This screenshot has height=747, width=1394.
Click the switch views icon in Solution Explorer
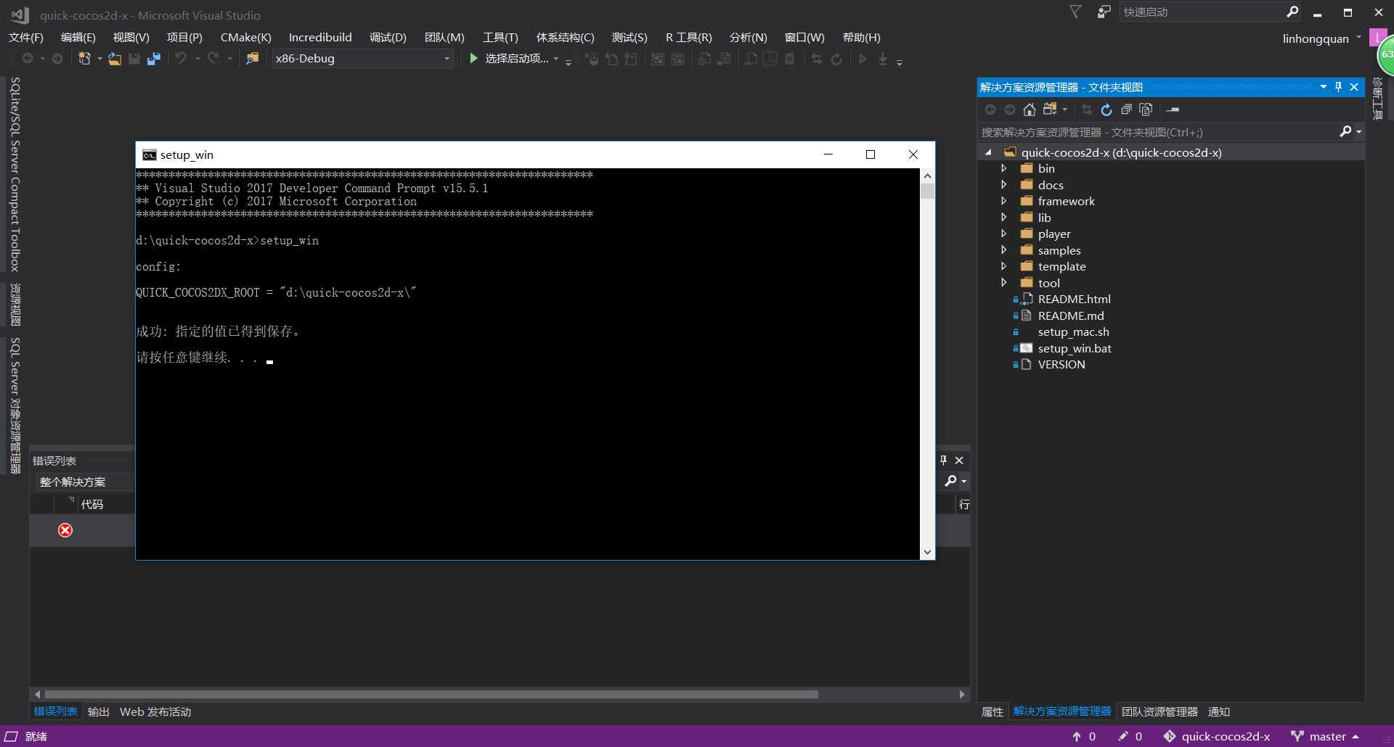click(x=1050, y=110)
